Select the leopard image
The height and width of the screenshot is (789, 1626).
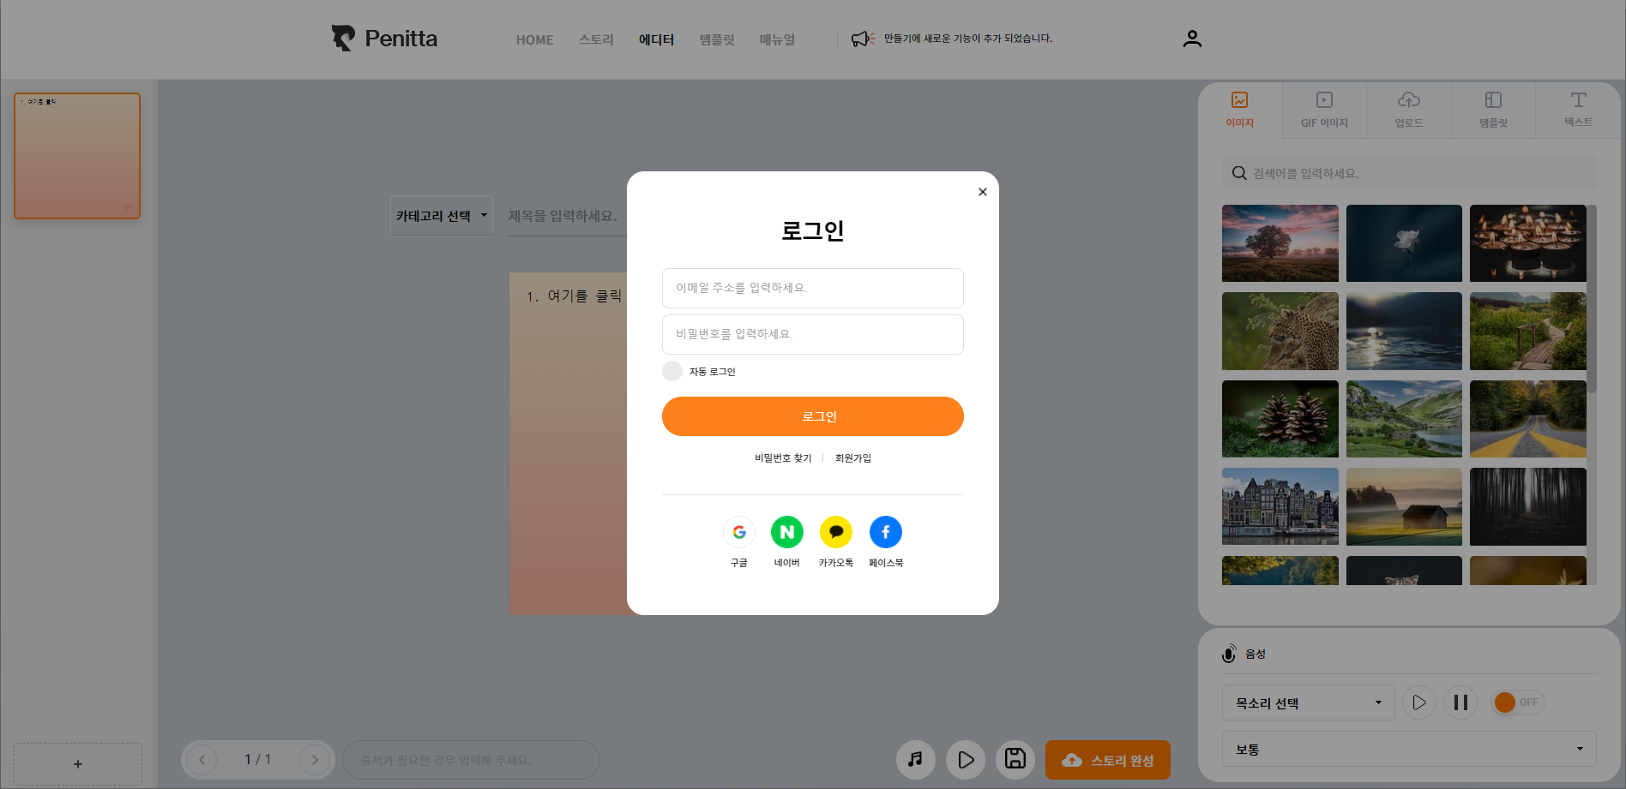(1280, 332)
